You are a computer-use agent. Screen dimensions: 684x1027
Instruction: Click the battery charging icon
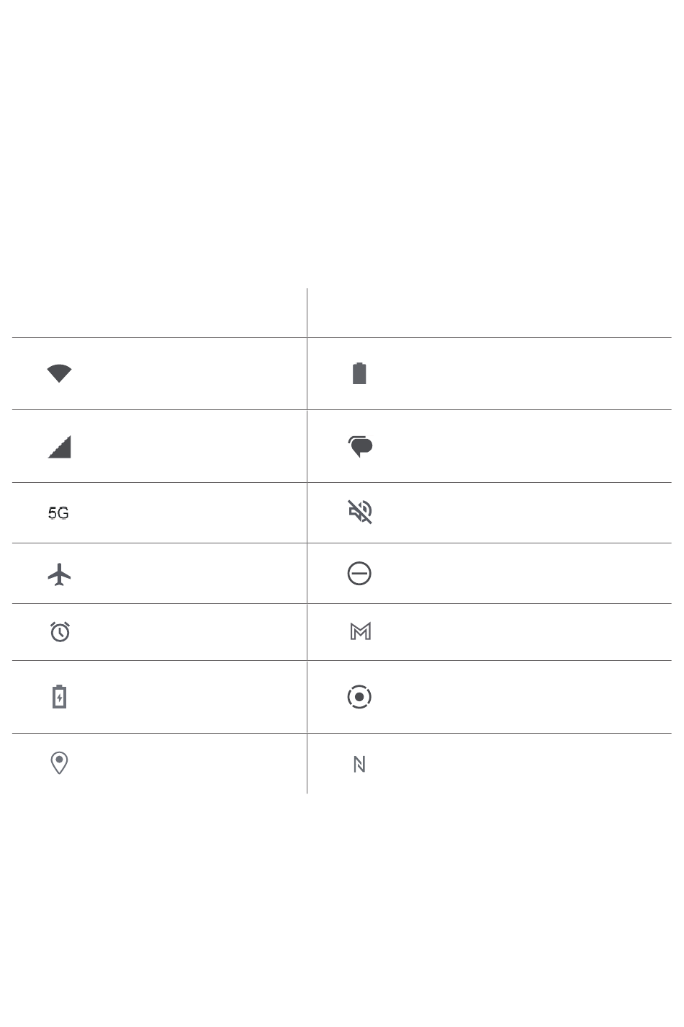click(x=59, y=697)
